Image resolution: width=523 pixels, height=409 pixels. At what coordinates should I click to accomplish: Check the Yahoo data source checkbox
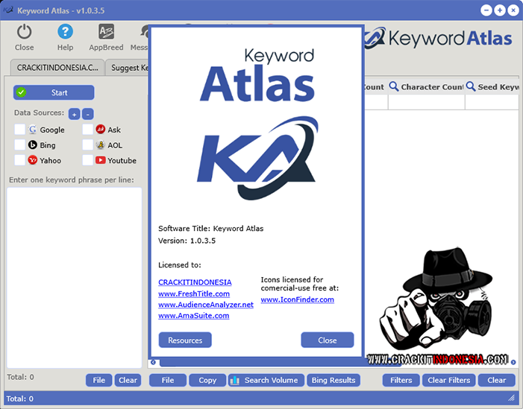tap(20, 160)
